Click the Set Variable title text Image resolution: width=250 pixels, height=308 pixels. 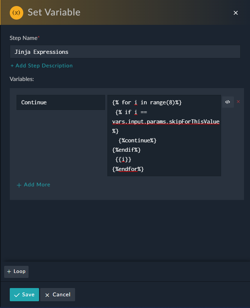point(54,12)
